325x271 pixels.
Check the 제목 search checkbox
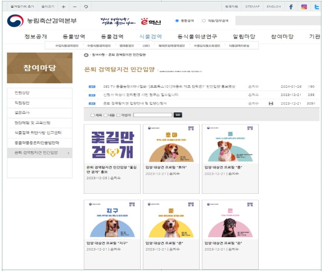click(92, 115)
